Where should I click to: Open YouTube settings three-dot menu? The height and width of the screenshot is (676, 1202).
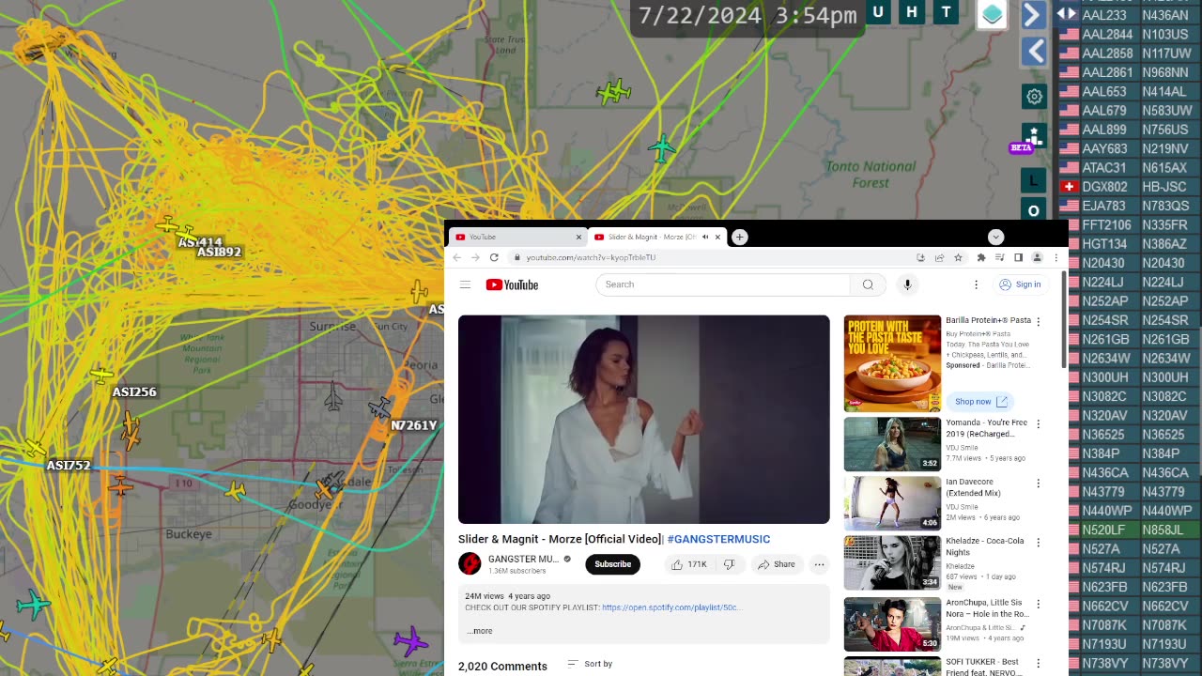coord(976,284)
